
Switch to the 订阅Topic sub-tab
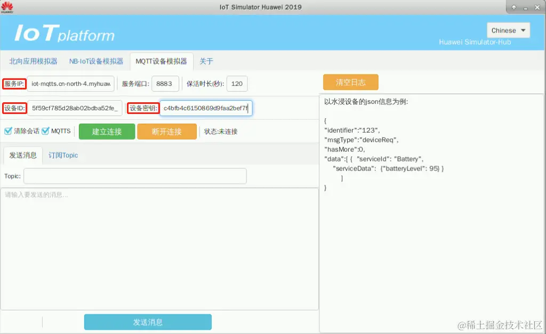pyautogui.click(x=63, y=155)
